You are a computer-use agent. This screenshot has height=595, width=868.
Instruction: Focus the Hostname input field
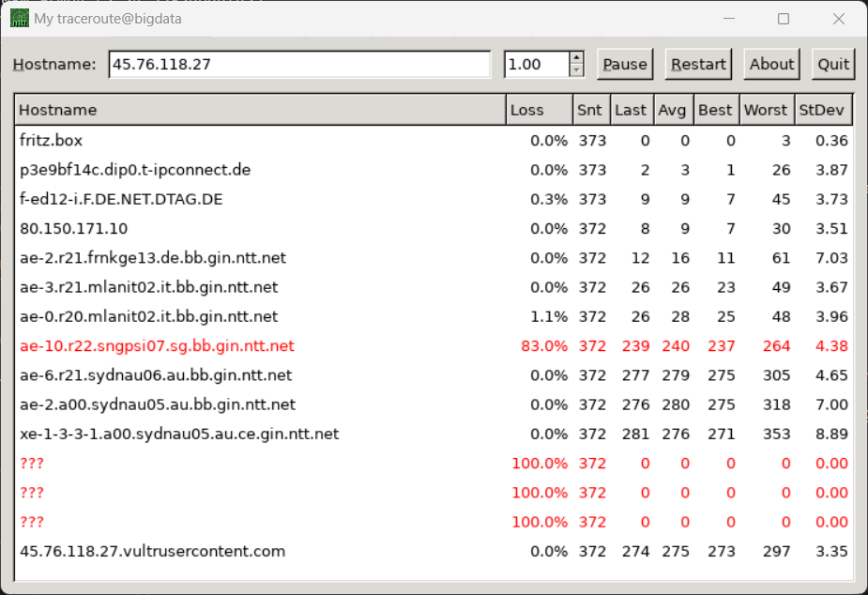[299, 64]
